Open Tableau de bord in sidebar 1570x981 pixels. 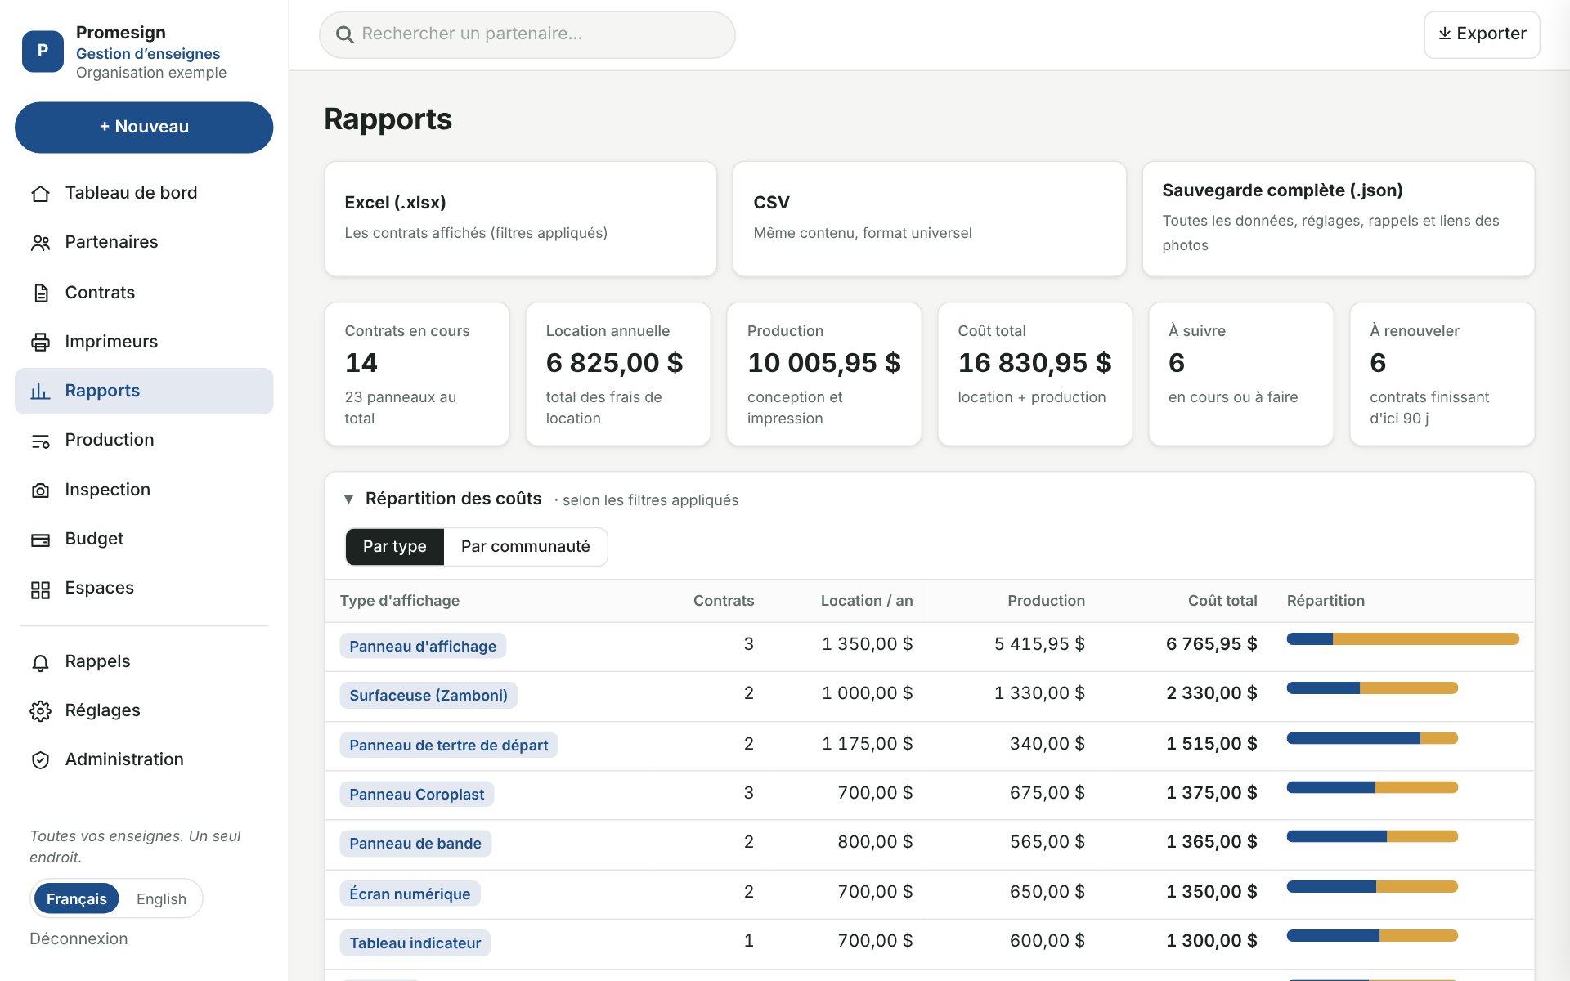point(144,193)
